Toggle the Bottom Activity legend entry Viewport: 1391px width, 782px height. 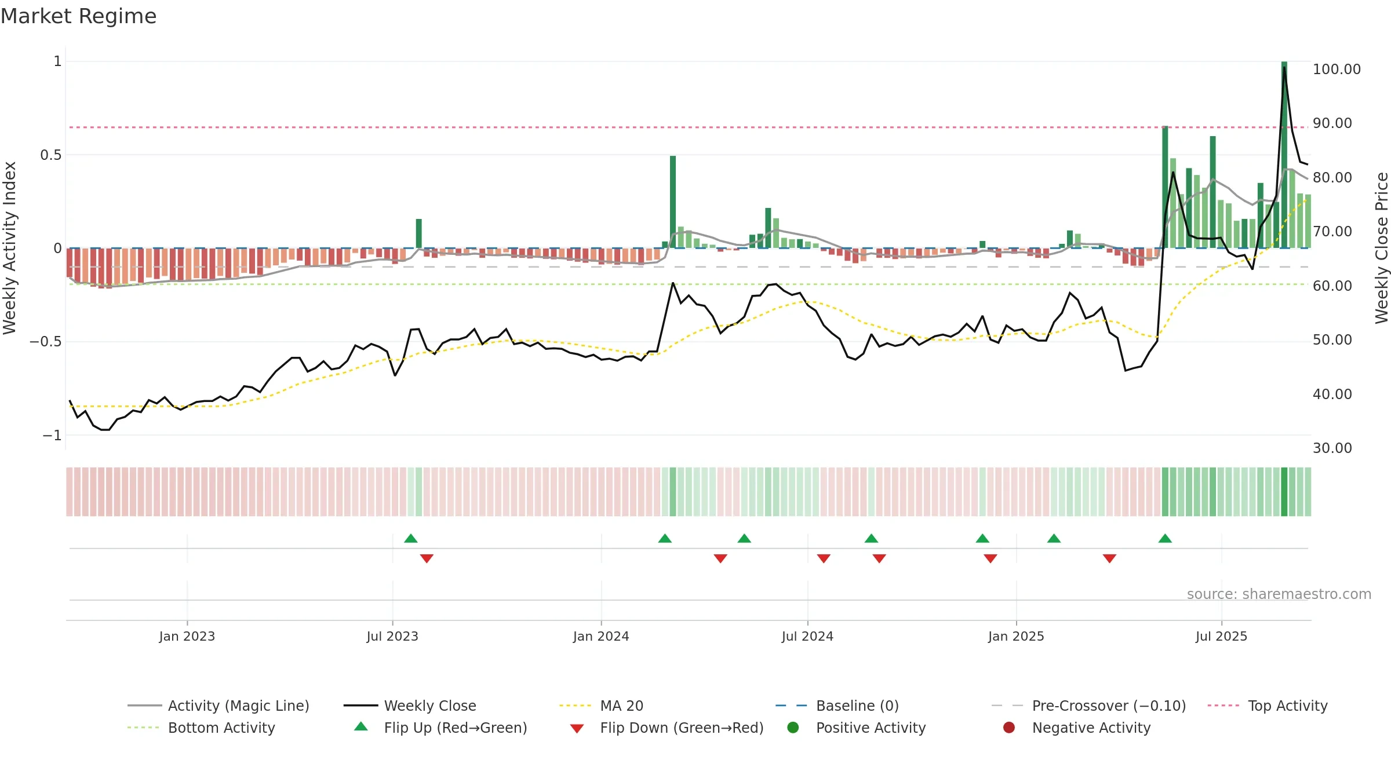[x=201, y=728]
